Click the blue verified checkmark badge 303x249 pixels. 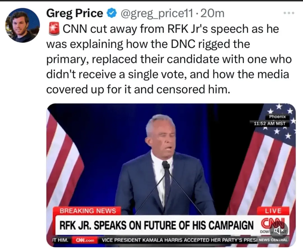tap(111, 13)
